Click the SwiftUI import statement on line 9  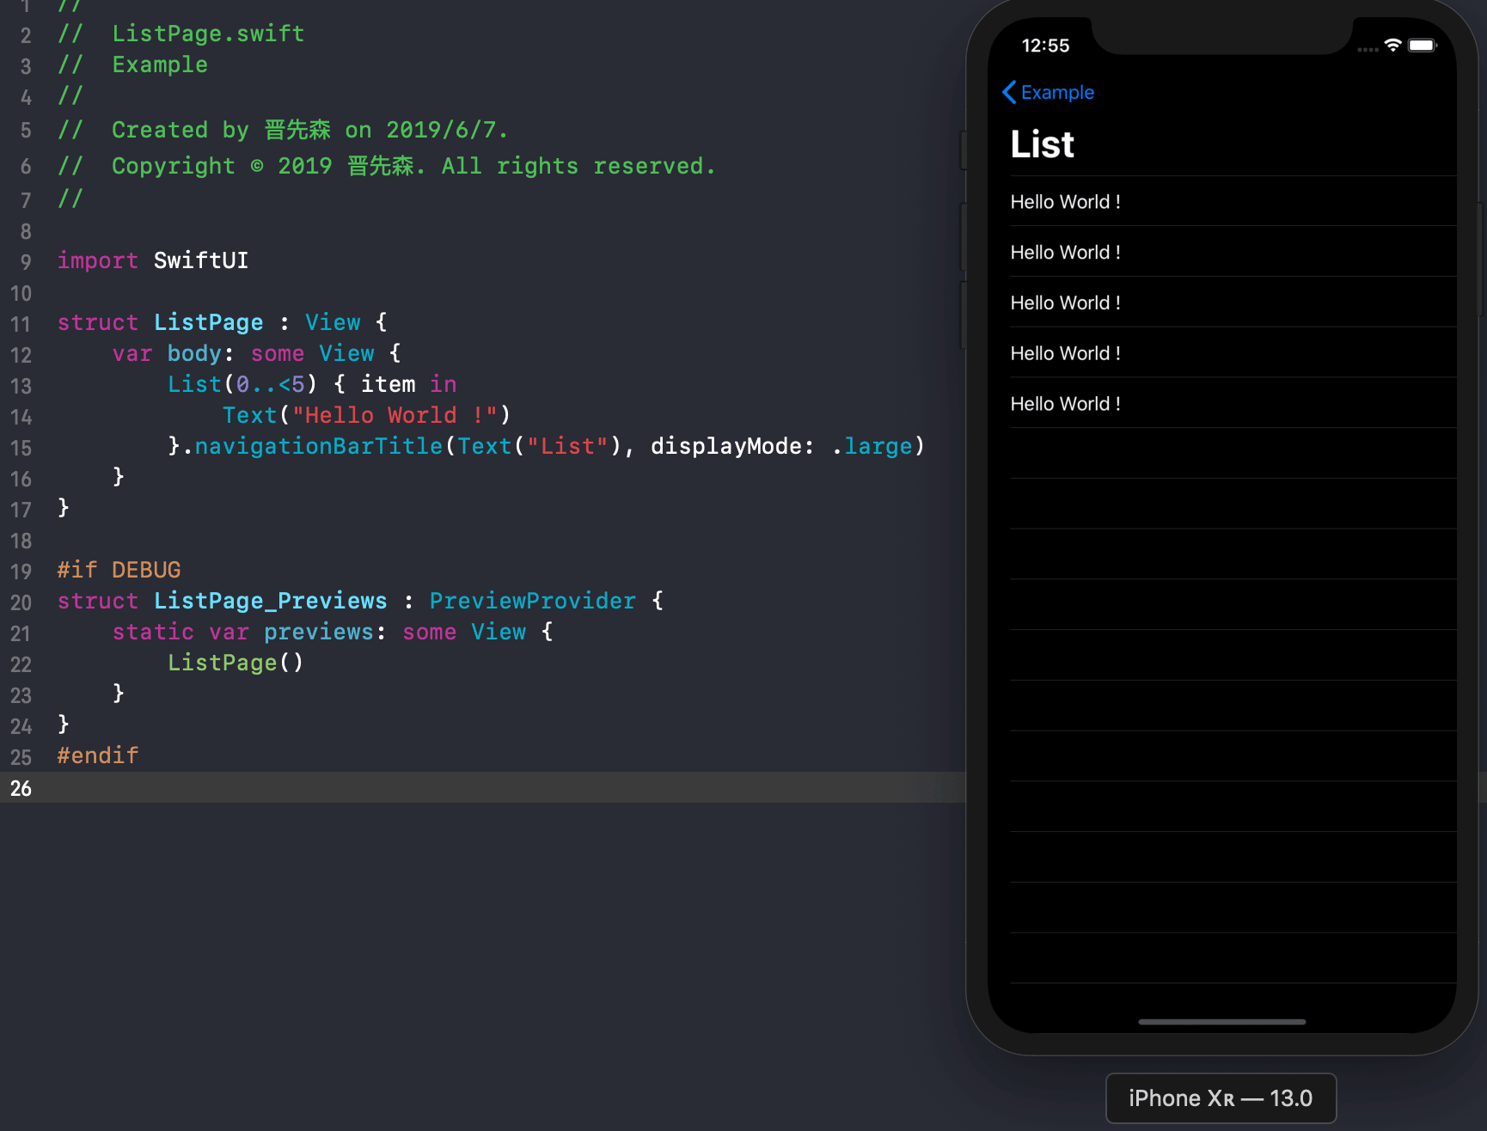[152, 260]
